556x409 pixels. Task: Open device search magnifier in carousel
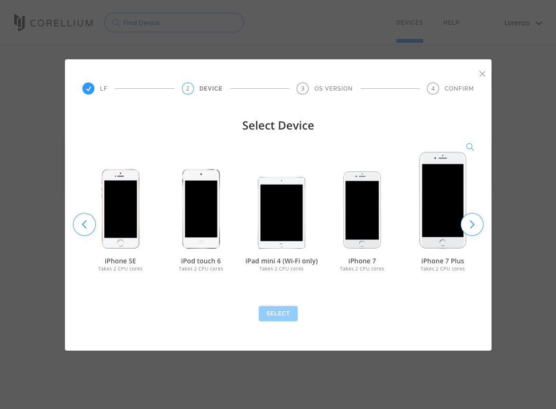[x=470, y=147]
